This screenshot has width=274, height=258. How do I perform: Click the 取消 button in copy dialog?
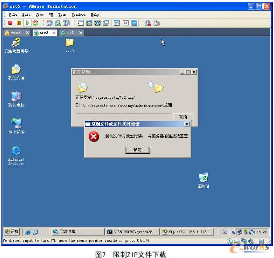183,116
